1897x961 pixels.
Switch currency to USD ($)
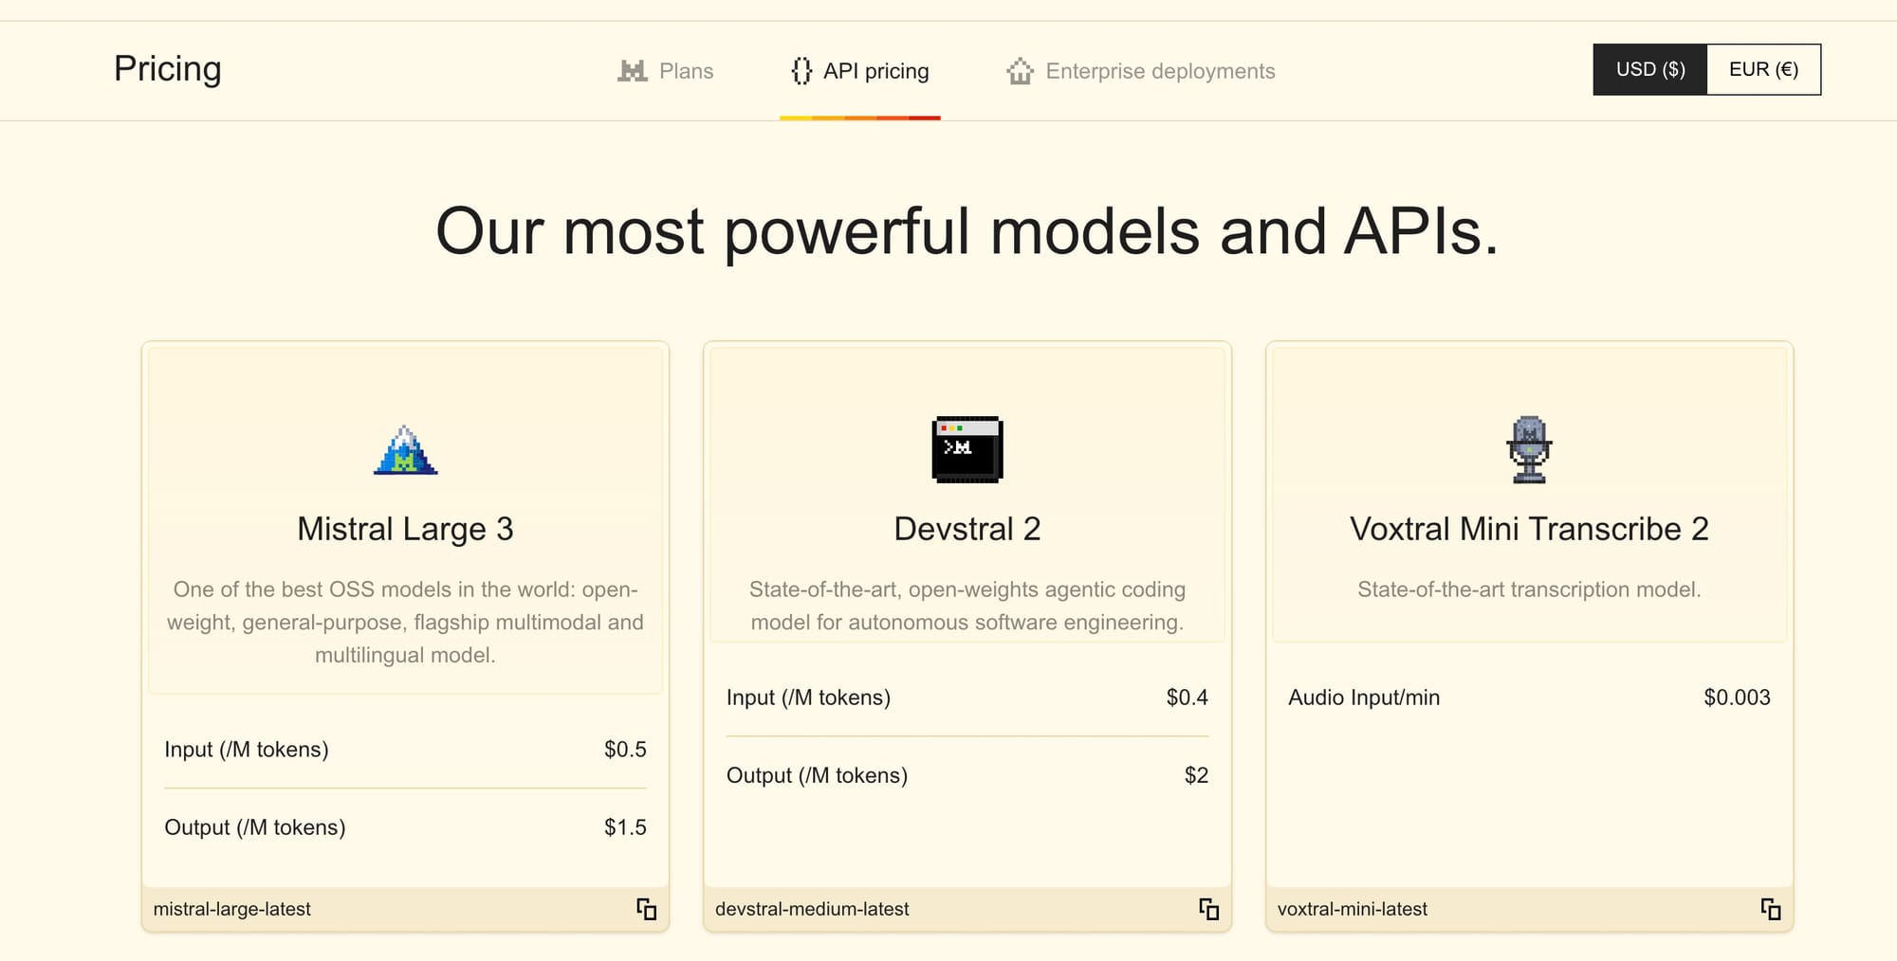(1649, 69)
